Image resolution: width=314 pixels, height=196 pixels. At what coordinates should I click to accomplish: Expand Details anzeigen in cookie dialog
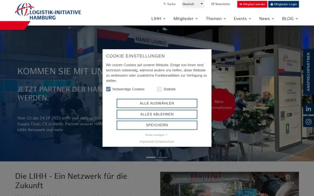click(x=156, y=135)
